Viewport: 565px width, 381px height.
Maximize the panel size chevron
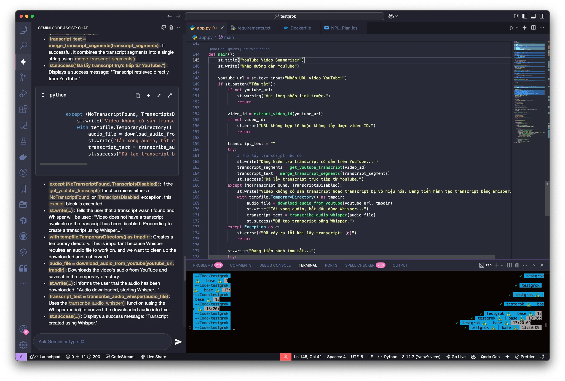[x=533, y=265]
